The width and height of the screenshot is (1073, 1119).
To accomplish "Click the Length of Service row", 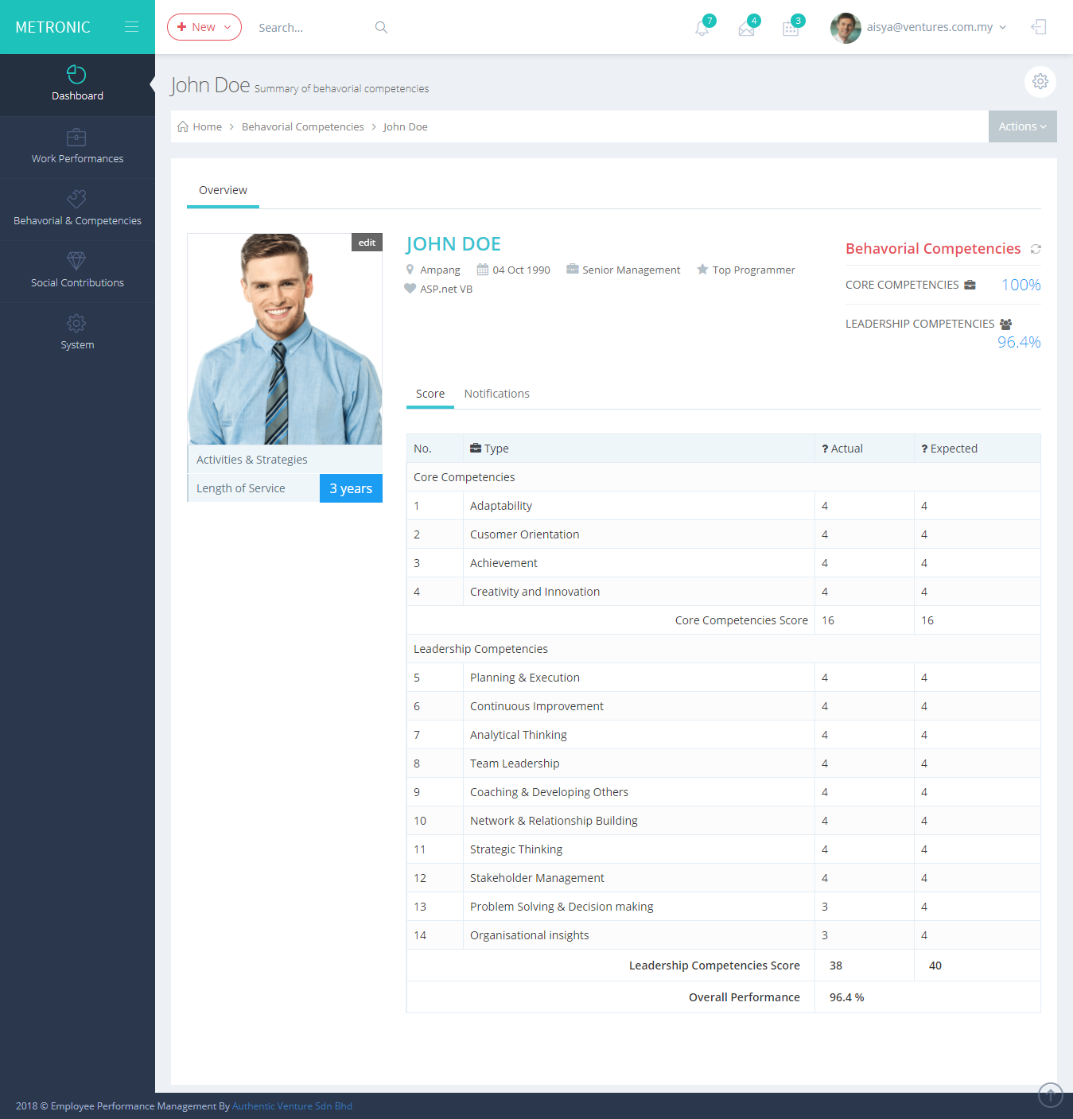I will tap(285, 488).
